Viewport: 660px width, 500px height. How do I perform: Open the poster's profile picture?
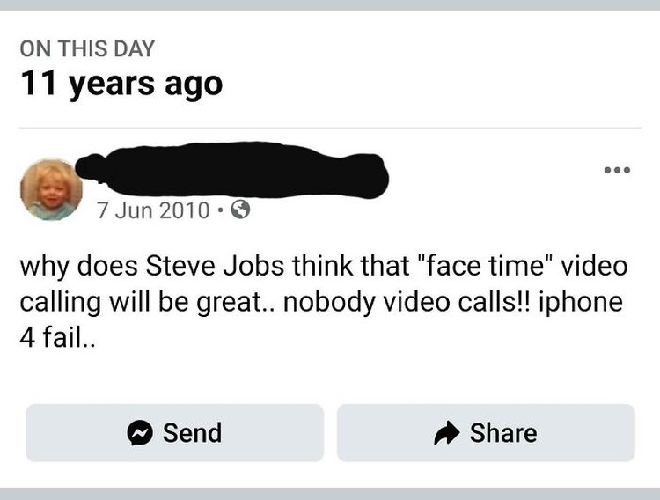51,188
